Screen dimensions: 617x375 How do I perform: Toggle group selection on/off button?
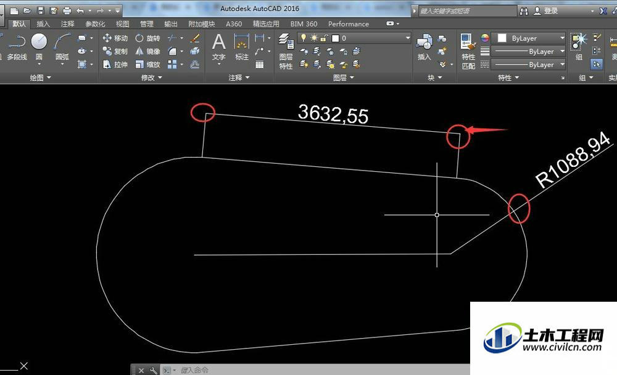(597, 65)
